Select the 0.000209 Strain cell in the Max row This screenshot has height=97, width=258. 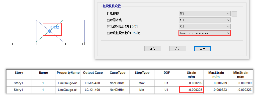point(191,83)
